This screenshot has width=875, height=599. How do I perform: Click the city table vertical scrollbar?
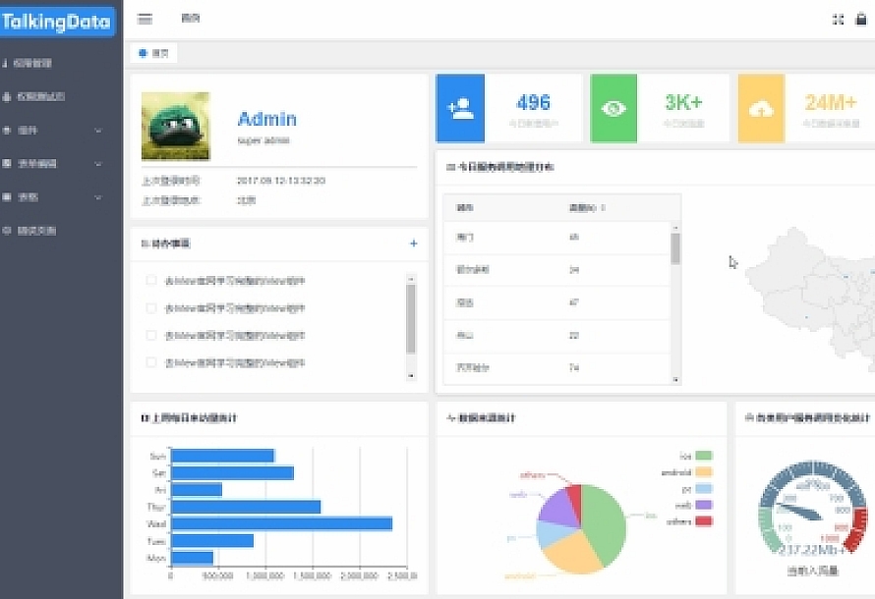click(x=675, y=248)
